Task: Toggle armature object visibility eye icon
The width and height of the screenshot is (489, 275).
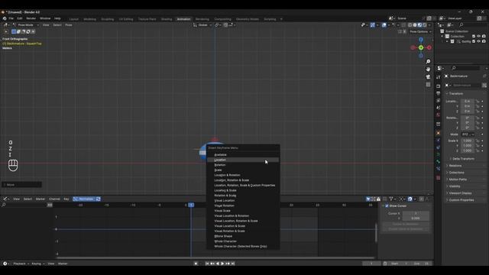Action: (479, 41)
